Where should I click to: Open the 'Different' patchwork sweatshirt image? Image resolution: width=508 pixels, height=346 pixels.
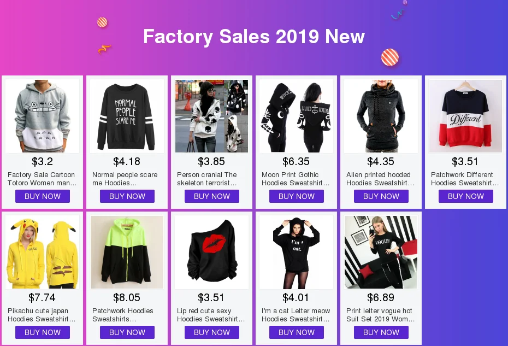(x=465, y=116)
